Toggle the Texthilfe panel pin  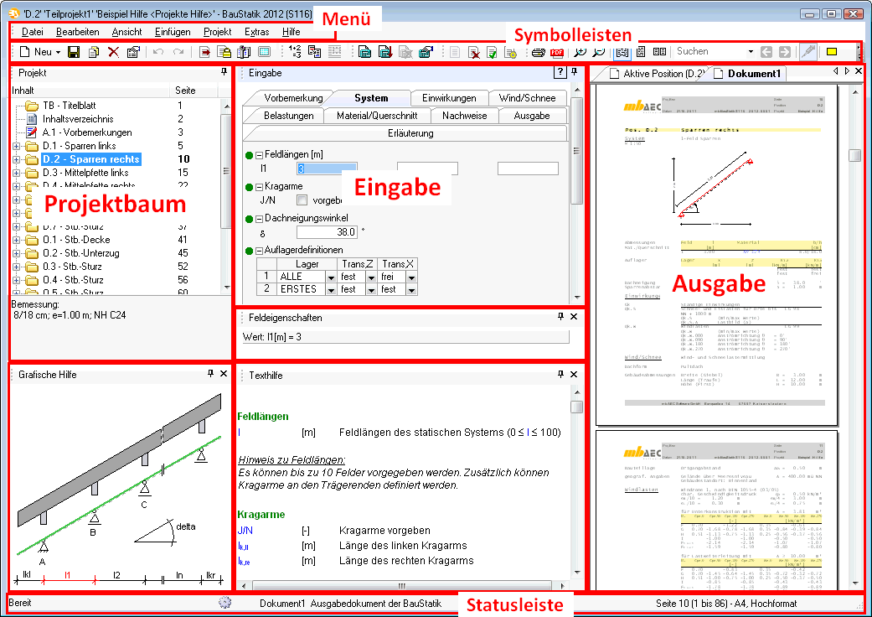[x=560, y=375]
